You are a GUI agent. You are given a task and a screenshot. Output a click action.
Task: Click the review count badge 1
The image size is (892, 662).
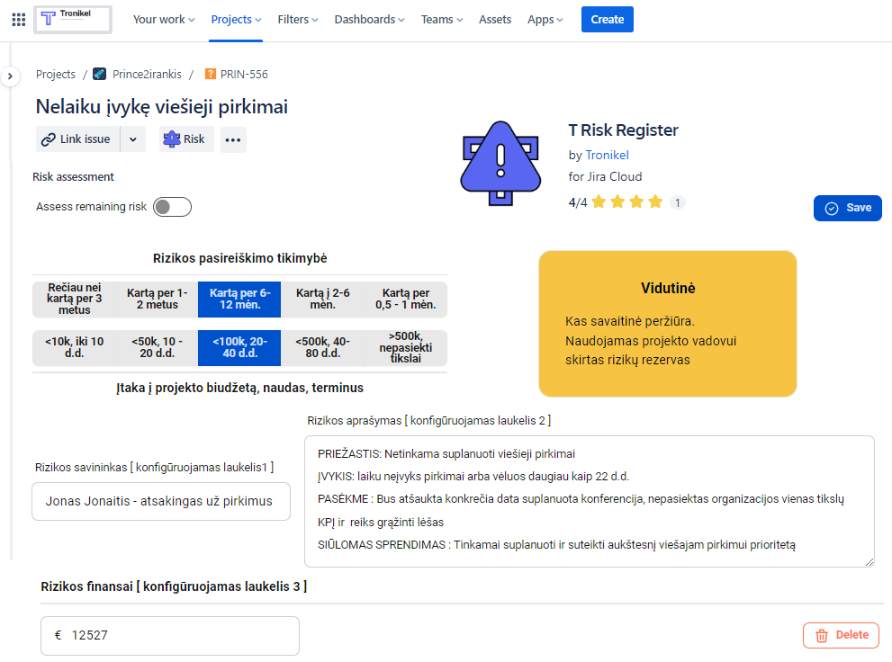click(x=677, y=203)
